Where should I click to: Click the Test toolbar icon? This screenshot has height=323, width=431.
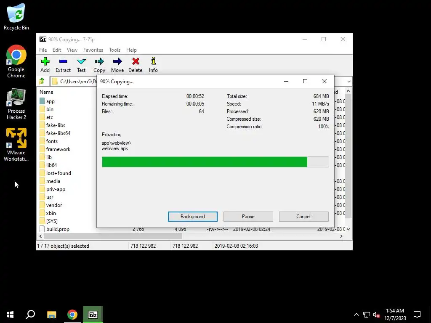pos(81,65)
